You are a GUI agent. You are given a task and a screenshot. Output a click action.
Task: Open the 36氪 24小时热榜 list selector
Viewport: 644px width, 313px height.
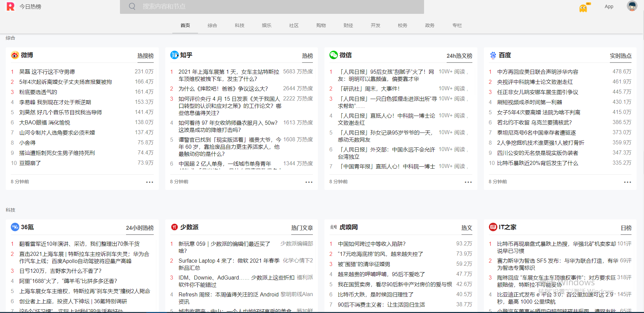140,228
